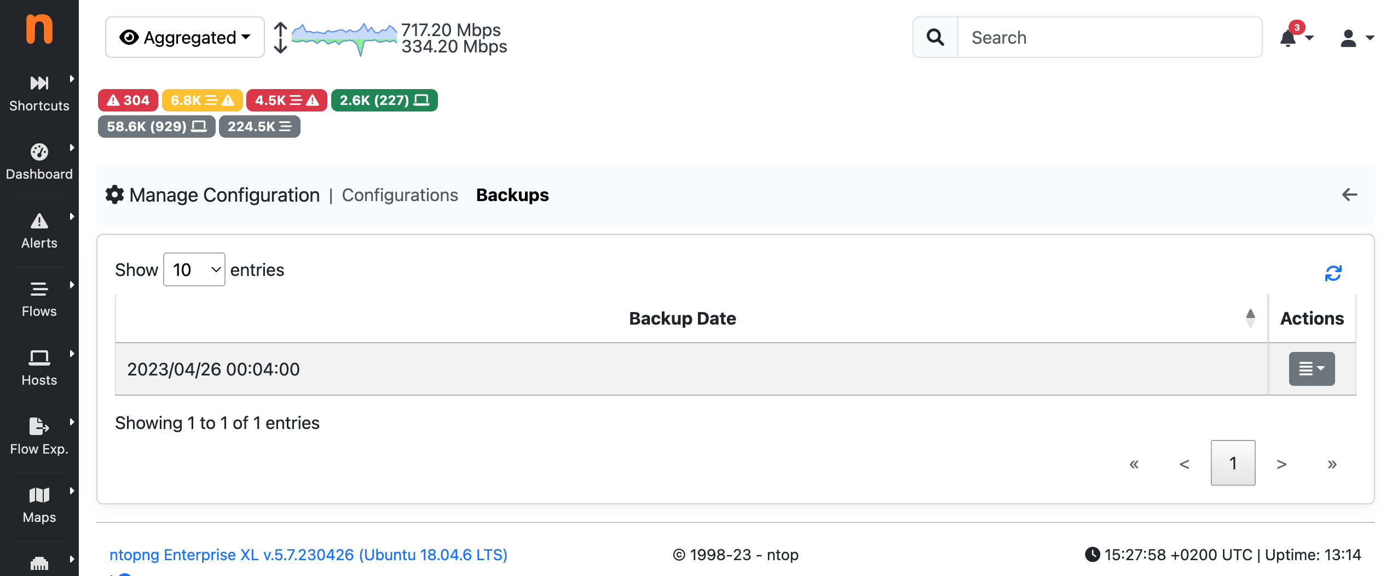Click the search magnifier icon
Image resolution: width=1386 pixels, height=576 pixels.
(x=935, y=37)
